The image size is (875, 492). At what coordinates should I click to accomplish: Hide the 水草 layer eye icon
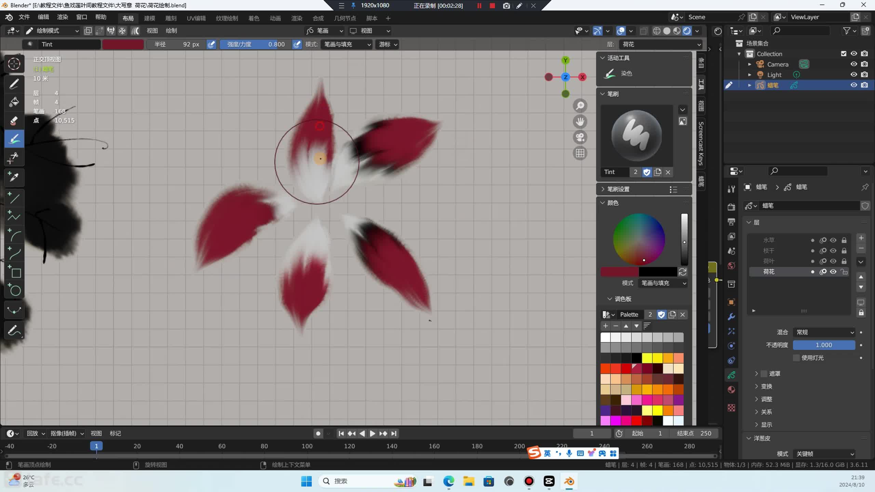click(x=833, y=240)
